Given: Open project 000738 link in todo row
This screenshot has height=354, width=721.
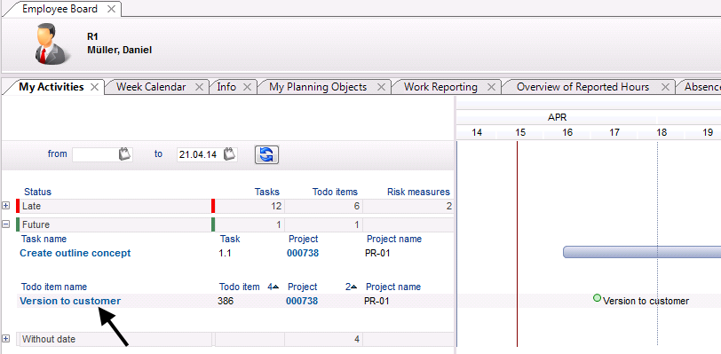Looking at the screenshot, I should click(302, 301).
